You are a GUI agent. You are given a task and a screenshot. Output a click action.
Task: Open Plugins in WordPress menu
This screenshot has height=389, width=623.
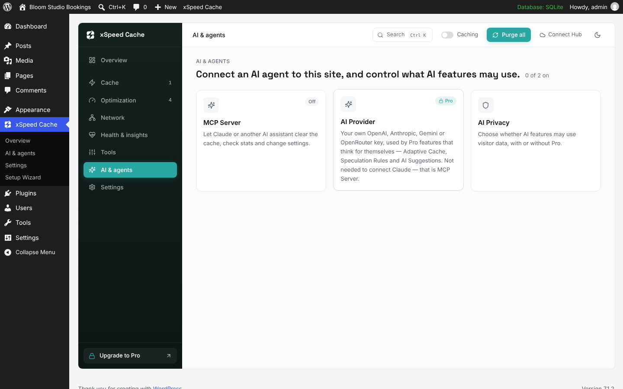pos(35,193)
